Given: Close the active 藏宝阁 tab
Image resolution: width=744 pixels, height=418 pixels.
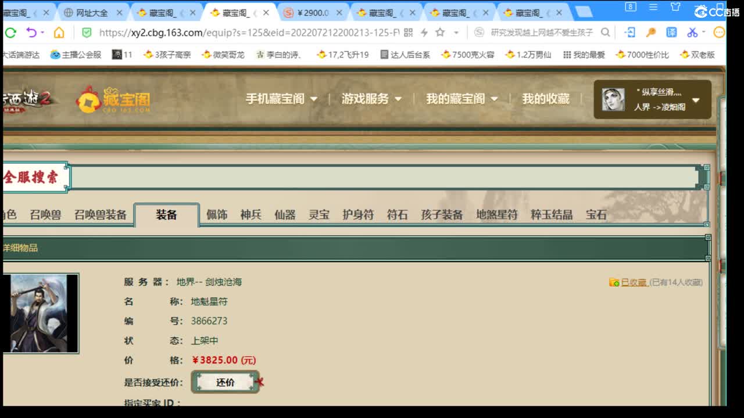Looking at the screenshot, I should pos(266,12).
